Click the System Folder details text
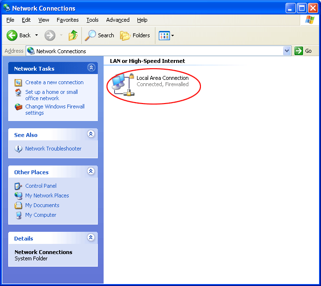 (31, 258)
